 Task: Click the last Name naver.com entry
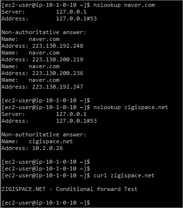coord(31,80)
